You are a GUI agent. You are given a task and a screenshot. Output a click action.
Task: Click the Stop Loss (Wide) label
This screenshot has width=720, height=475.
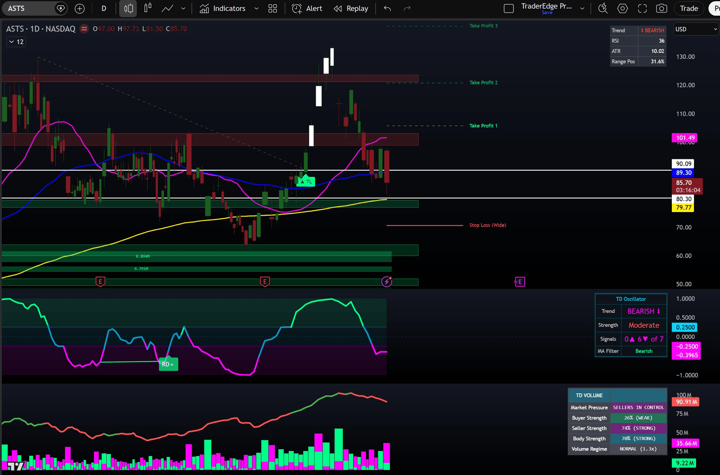488,225
